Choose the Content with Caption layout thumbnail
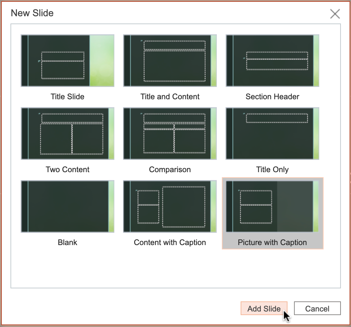The image size is (351, 327). click(x=170, y=206)
